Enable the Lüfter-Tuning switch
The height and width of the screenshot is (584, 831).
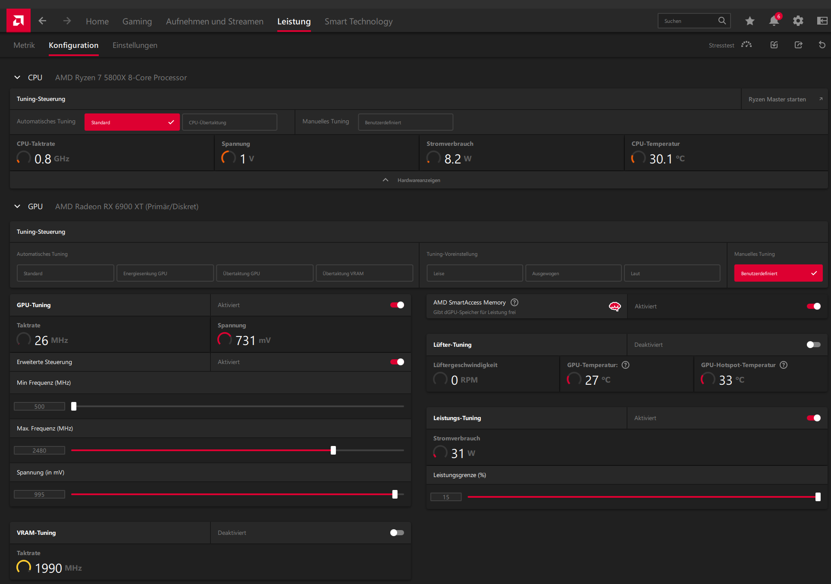[x=813, y=345]
